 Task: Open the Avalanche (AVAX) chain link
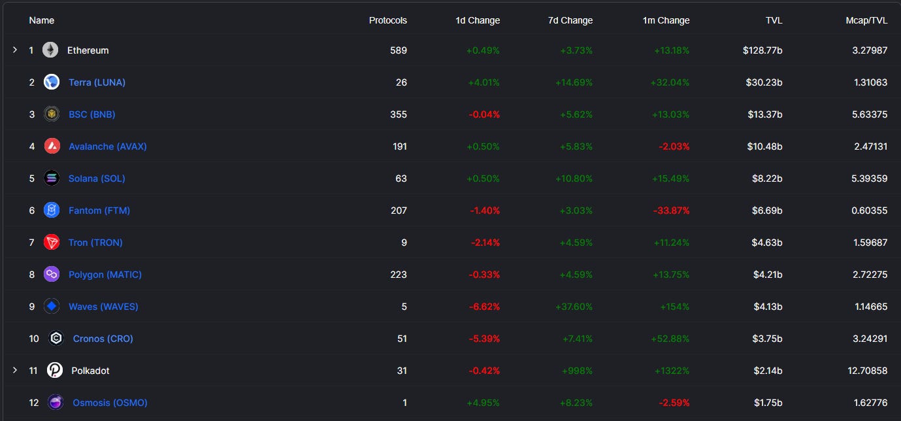tap(107, 146)
